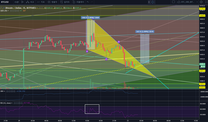Hide the OBV indicator eye icon

coord(7,91)
